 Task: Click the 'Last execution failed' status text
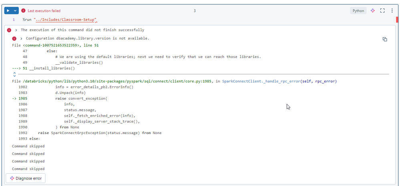coord(44,11)
